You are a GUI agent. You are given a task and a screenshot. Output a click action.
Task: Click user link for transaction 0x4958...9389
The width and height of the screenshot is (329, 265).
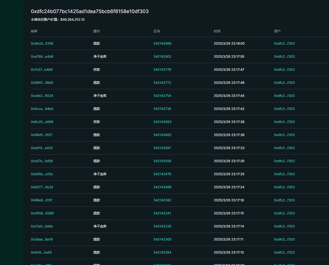click(x=284, y=213)
